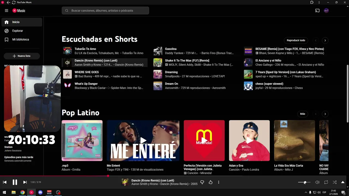
Task: Click the cast to device icon
Action: pyautogui.click(x=317, y=11)
